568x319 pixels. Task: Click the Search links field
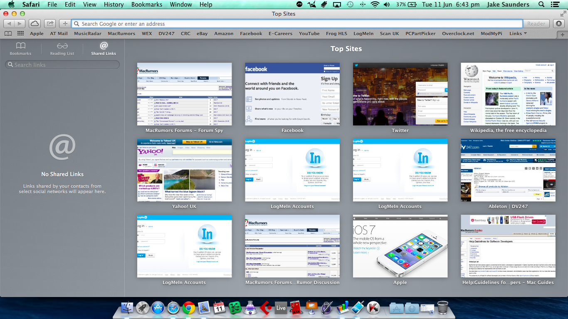(x=62, y=65)
